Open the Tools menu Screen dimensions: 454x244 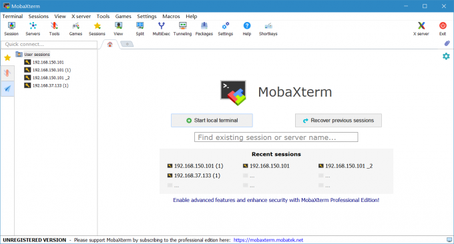103,16
